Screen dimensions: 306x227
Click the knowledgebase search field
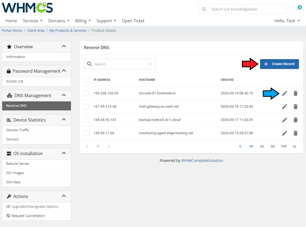[243, 9]
